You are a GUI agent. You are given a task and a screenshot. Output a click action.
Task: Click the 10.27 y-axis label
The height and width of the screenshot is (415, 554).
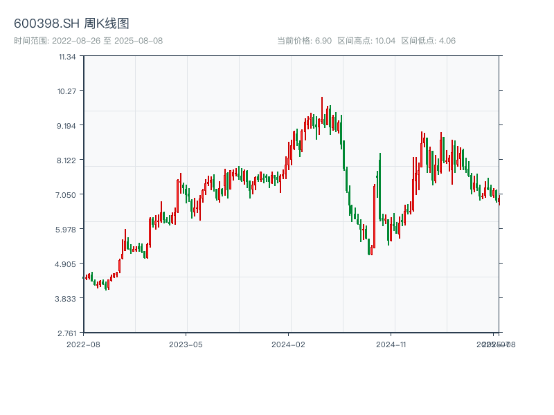click(x=67, y=91)
